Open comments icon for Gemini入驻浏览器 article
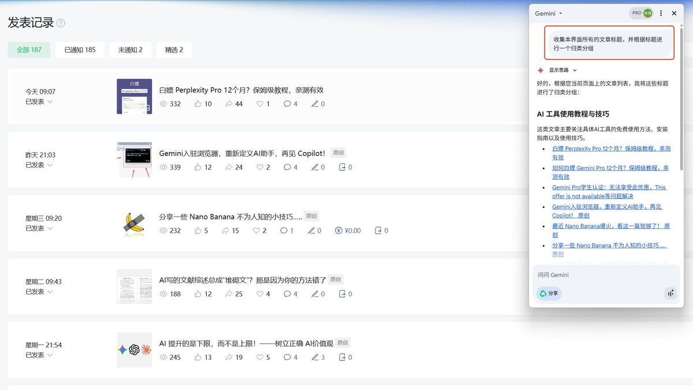Image resolution: width=693 pixels, height=390 pixels. click(x=287, y=168)
